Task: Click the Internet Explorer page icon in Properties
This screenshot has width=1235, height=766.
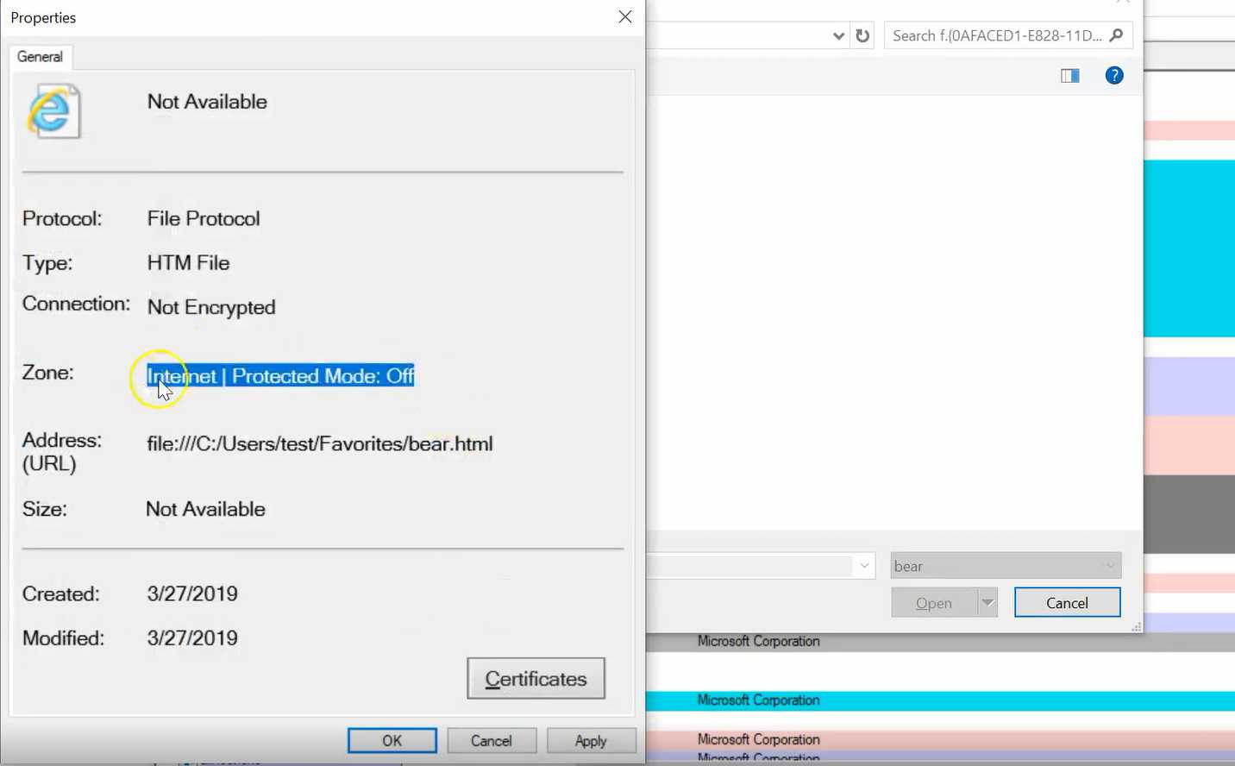Action: pos(53,111)
